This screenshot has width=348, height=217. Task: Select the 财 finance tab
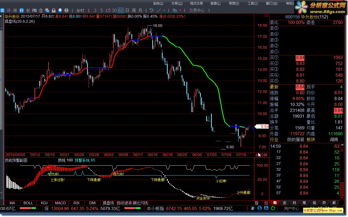click(x=295, y=203)
